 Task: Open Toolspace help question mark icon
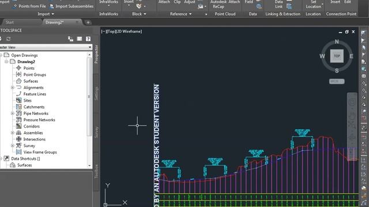coord(88,39)
